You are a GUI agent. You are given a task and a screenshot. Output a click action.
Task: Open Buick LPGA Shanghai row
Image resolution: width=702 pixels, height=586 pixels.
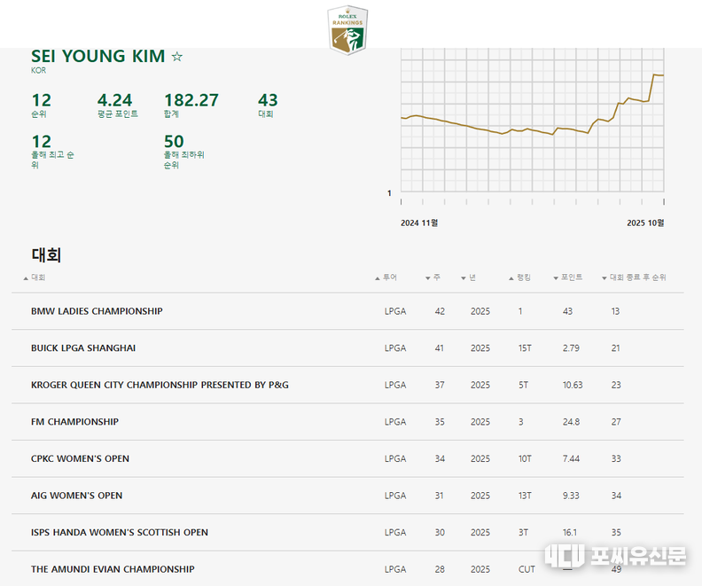tap(83, 348)
